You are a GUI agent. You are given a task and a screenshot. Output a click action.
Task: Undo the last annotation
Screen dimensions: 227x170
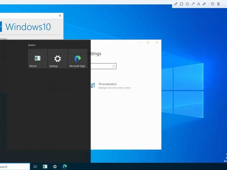213,4
